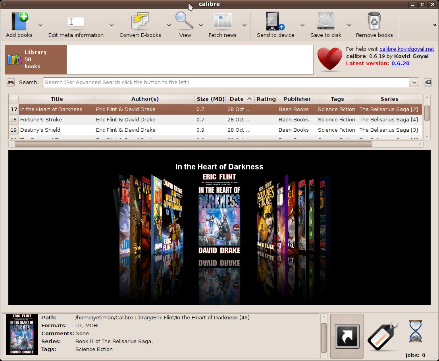Open the calibre.kovidgoyal.net help link
The image size is (439, 361).
click(x=406, y=49)
